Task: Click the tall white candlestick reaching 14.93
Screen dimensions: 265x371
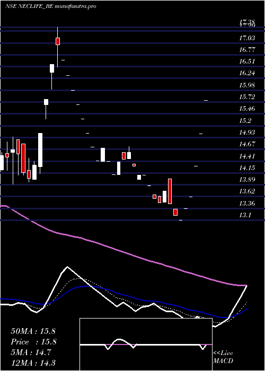Action: tap(40, 150)
